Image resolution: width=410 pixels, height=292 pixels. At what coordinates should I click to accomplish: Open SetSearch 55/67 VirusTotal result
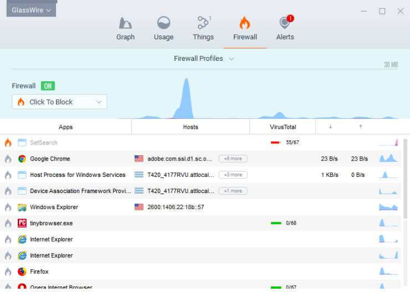285,143
